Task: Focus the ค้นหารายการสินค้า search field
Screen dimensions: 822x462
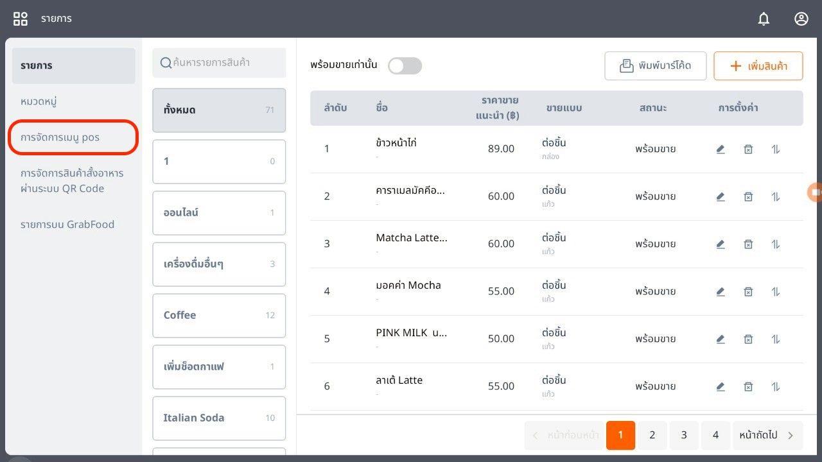Action: click(x=219, y=63)
